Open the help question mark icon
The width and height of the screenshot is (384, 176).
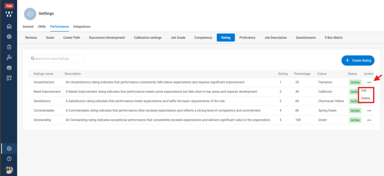tap(9, 159)
